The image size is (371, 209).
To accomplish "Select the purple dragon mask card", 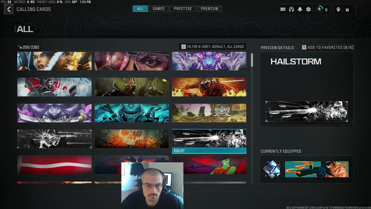I will (209, 61).
